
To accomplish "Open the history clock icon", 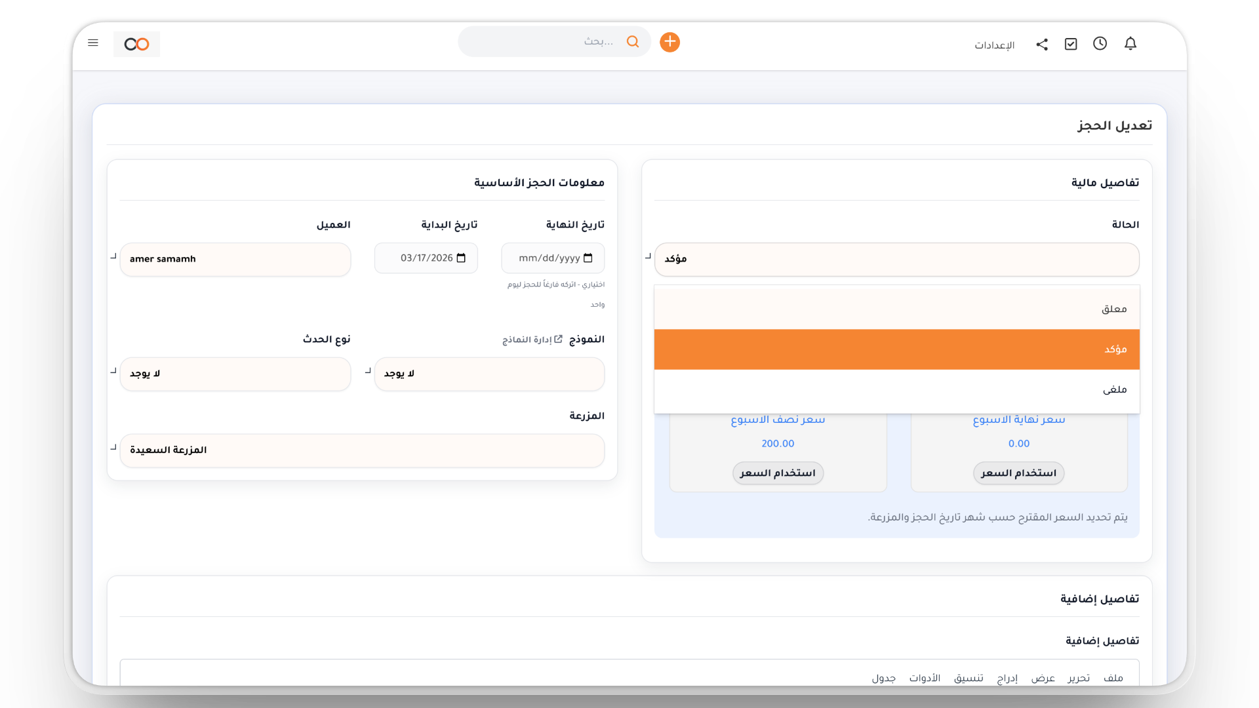I will [x=1100, y=44].
